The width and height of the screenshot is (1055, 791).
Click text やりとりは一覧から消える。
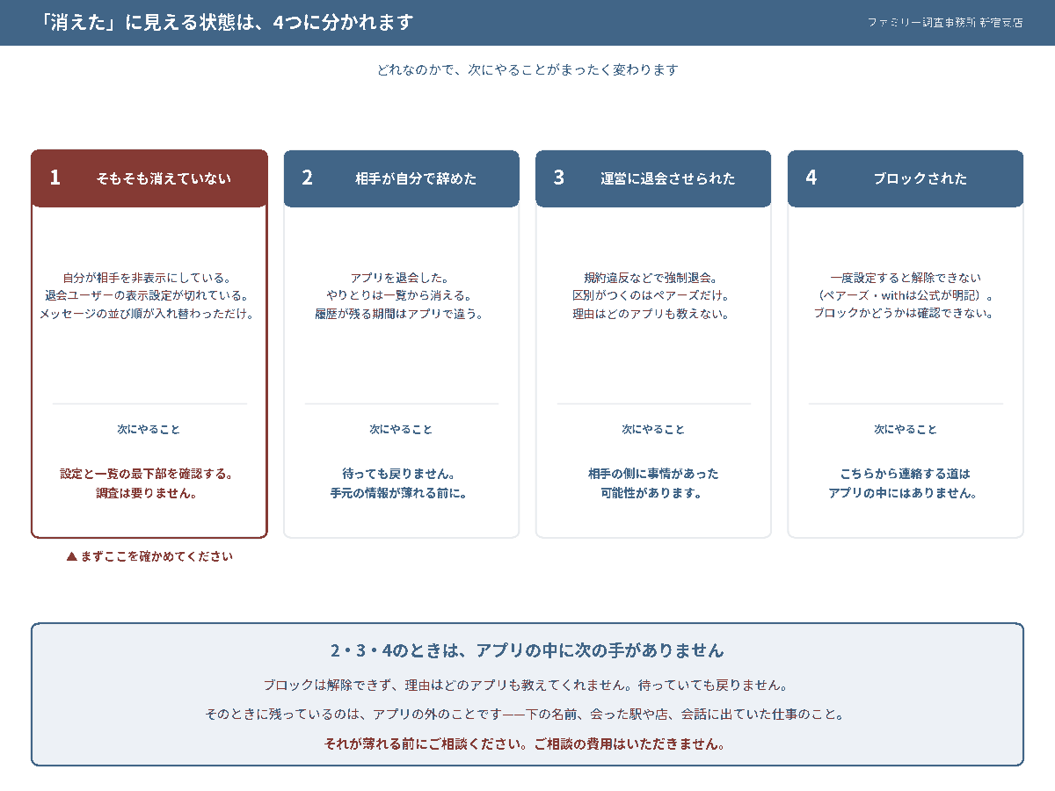coord(400,295)
